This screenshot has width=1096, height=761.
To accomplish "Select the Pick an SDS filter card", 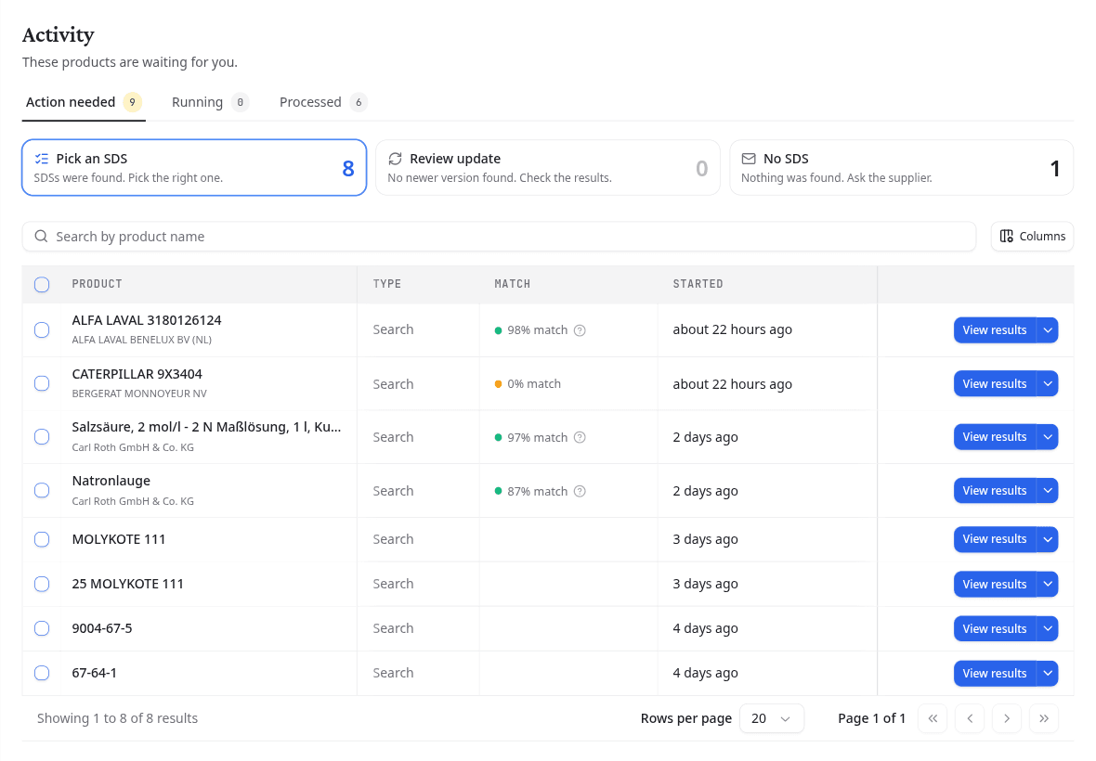I will click(x=194, y=168).
